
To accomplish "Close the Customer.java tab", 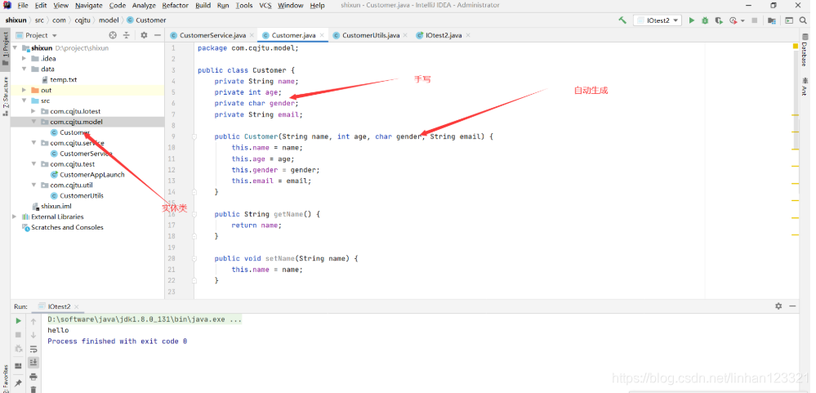I will [322, 35].
